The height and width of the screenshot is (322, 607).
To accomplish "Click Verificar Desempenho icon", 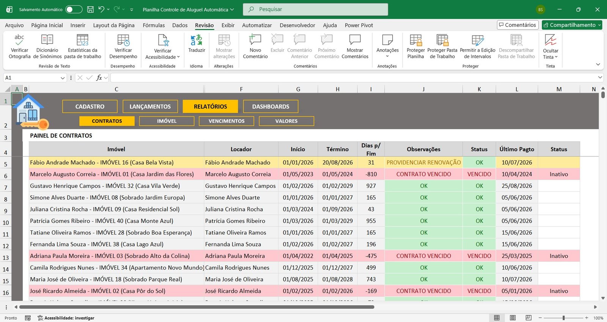I will coord(123,40).
